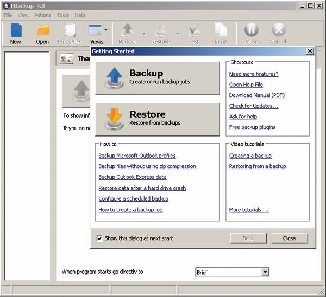
Task: Click the Back button in the dialog
Action: pyautogui.click(x=248, y=238)
